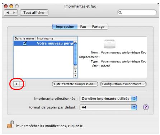Click the red close window button

(x=6, y=6)
